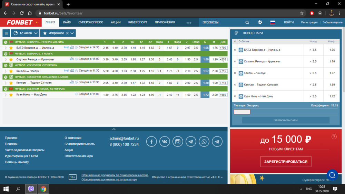Viewport: 345px width, 194px height.
Task: Change bet type via the Экспресс link
Action: (x=253, y=105)
